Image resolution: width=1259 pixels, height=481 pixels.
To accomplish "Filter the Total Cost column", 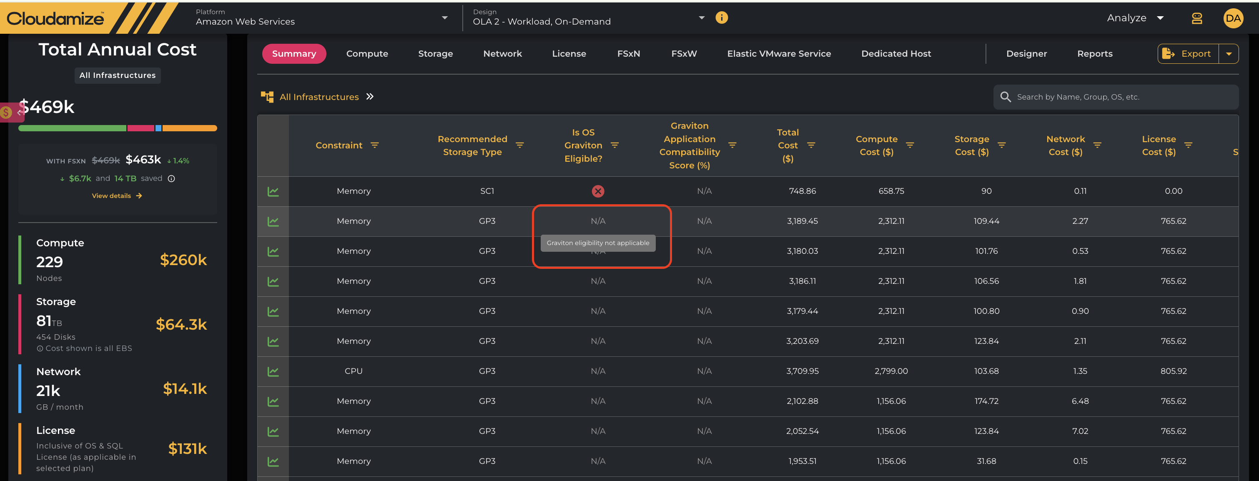I will tap(811, 145).
